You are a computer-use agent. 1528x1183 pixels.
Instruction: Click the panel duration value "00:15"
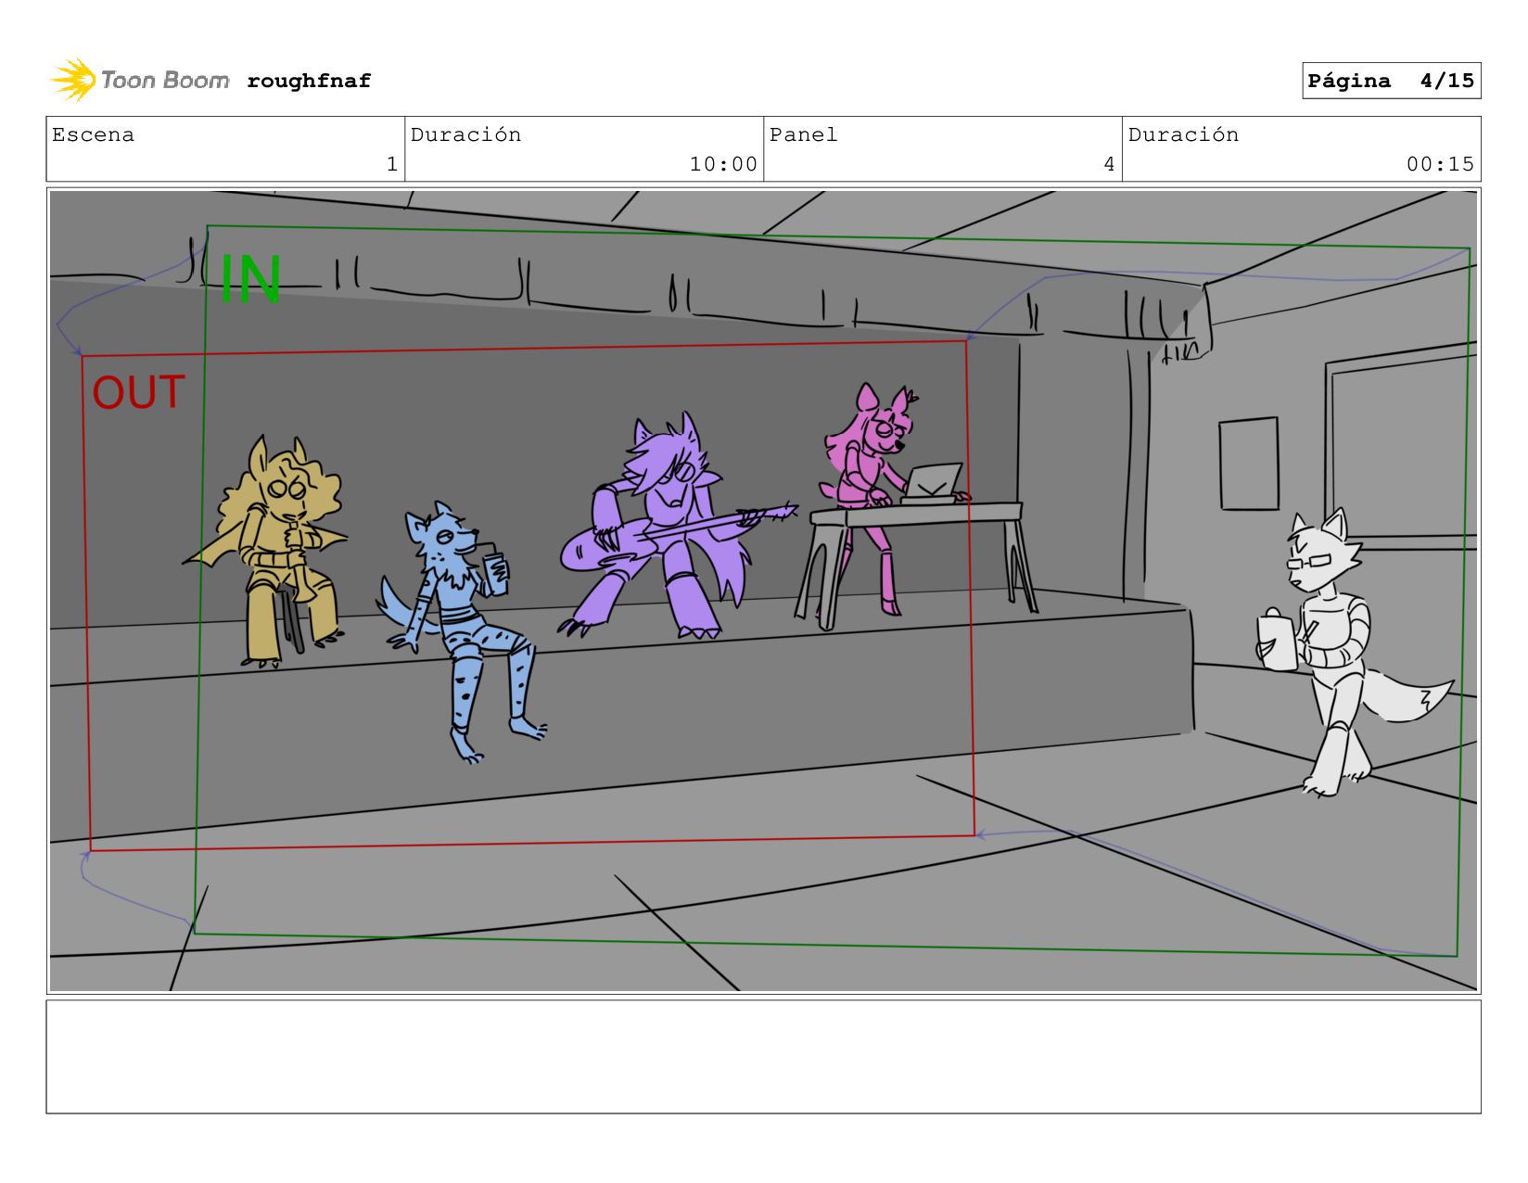click(1440, 164)
